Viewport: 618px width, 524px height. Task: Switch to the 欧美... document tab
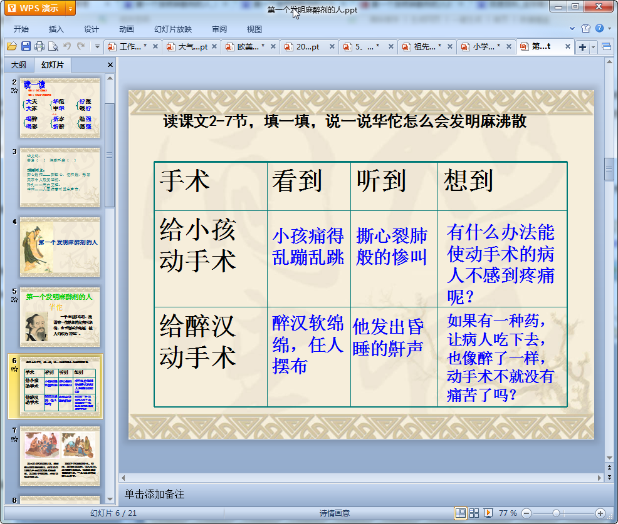coord(248,47)
